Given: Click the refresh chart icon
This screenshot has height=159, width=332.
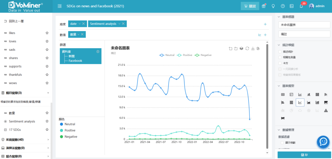Looking at the screenshot, I should 247,48.
